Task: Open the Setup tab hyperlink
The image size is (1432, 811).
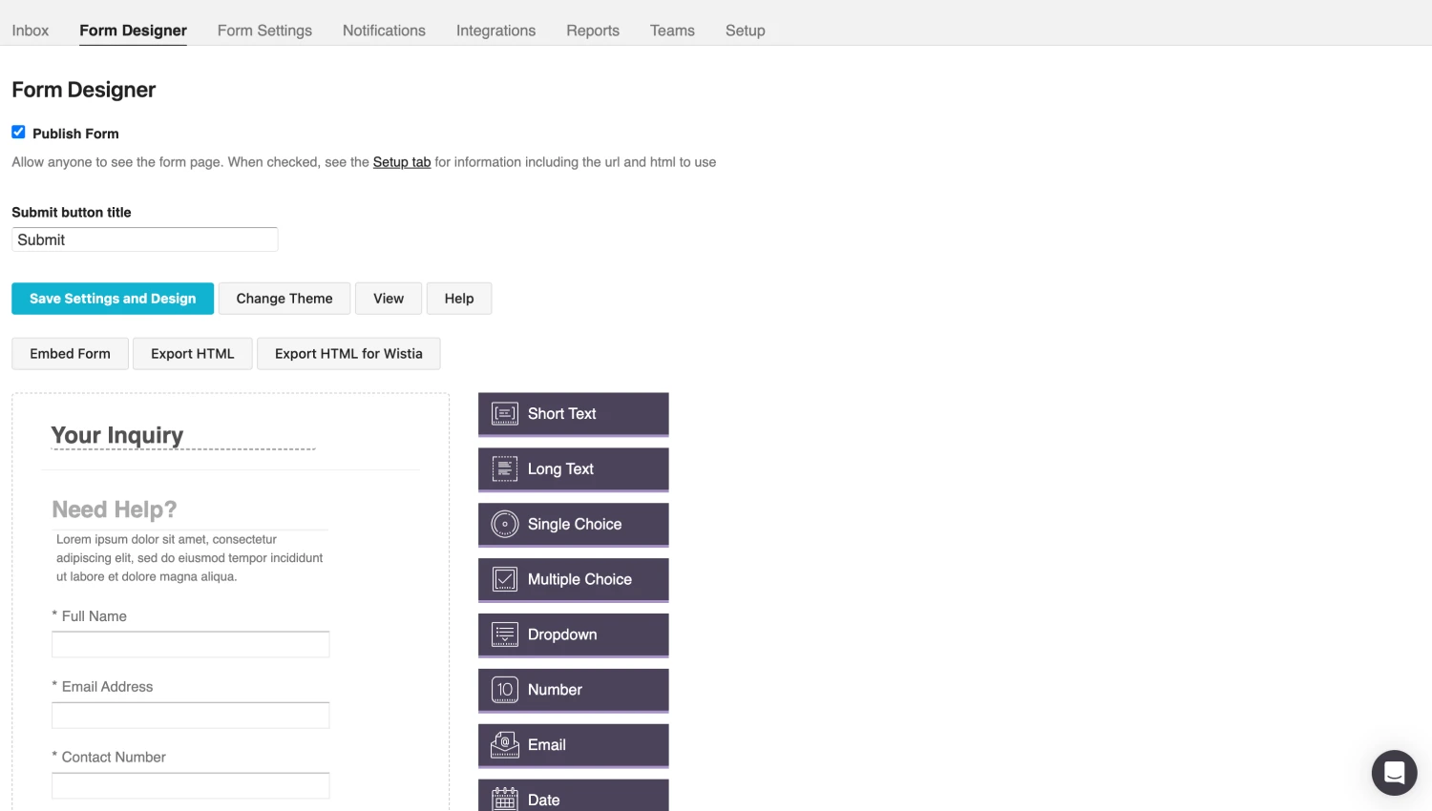Action: click(x=401, y=162)
